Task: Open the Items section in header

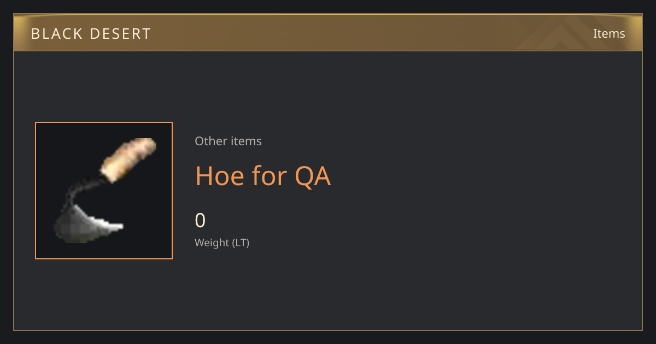Action: [x=609, y=33]
